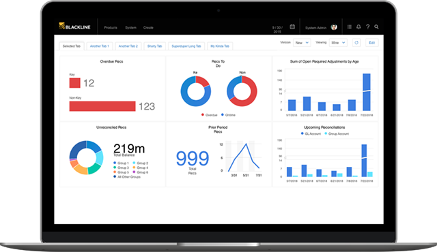Image resolution: width=437 pixels, height=252 pixels.
Task: Click the refresh dashboard icon button
Action: 356,42
